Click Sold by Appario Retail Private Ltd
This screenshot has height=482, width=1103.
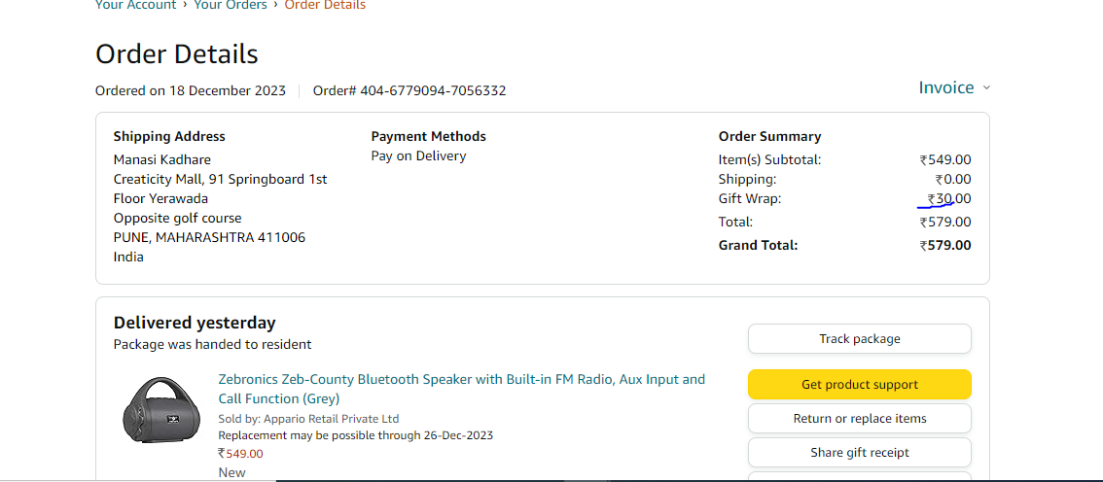point(308,419)
